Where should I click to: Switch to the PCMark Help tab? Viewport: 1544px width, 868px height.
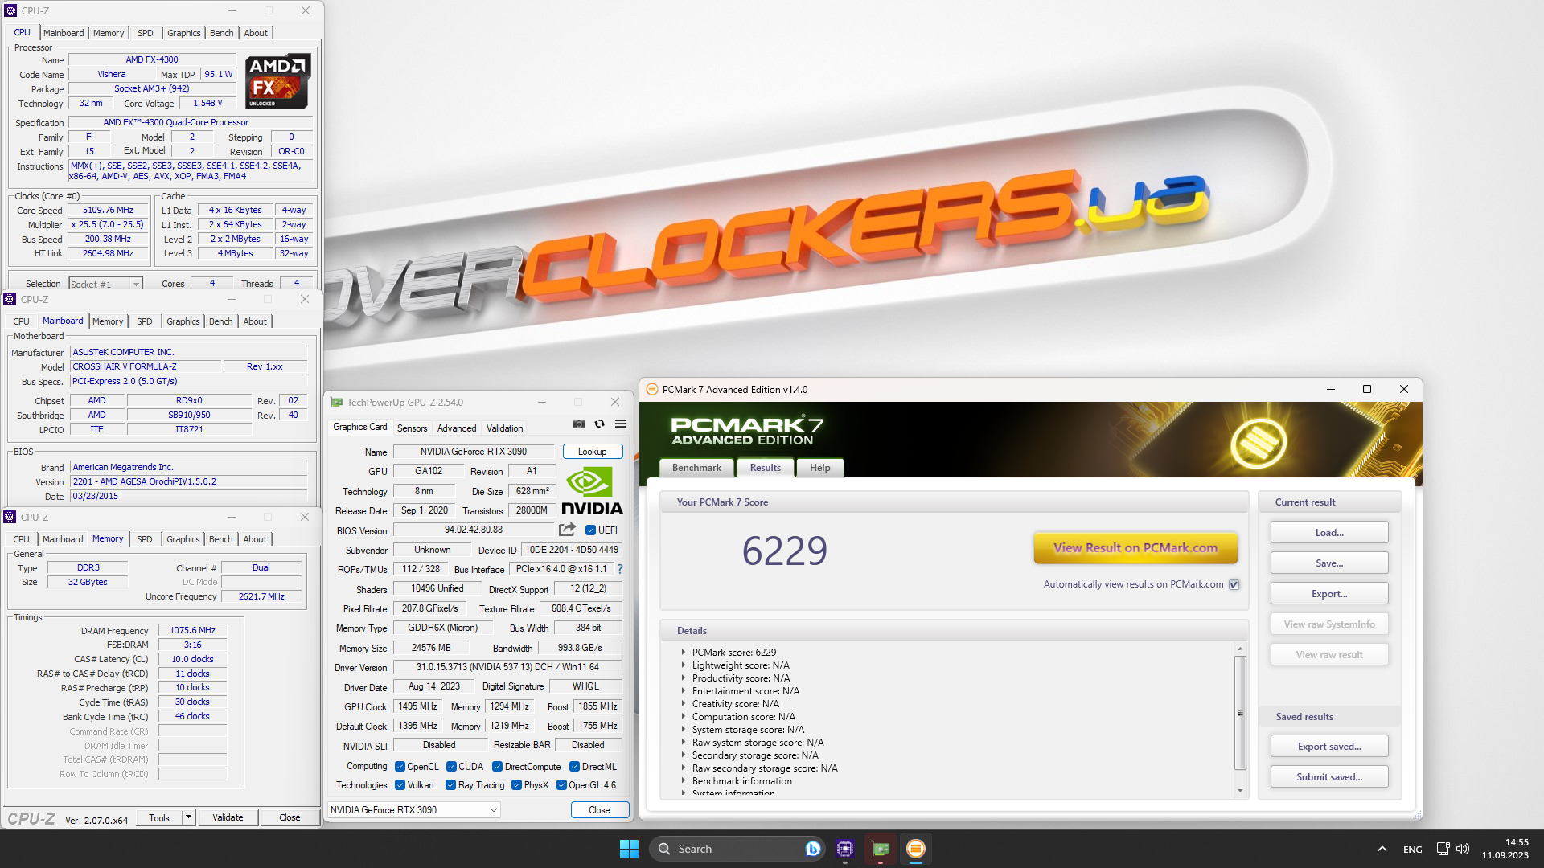click(x=819, y=468)
